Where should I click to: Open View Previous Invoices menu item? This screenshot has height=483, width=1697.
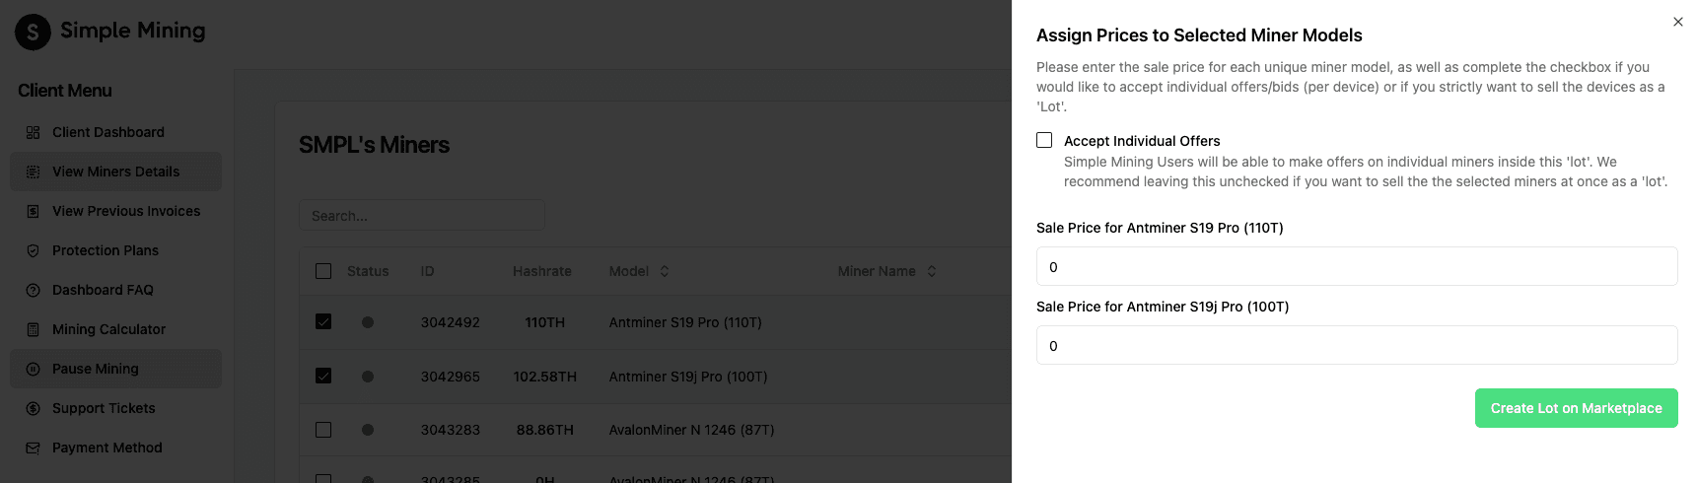tap(115, 211)
